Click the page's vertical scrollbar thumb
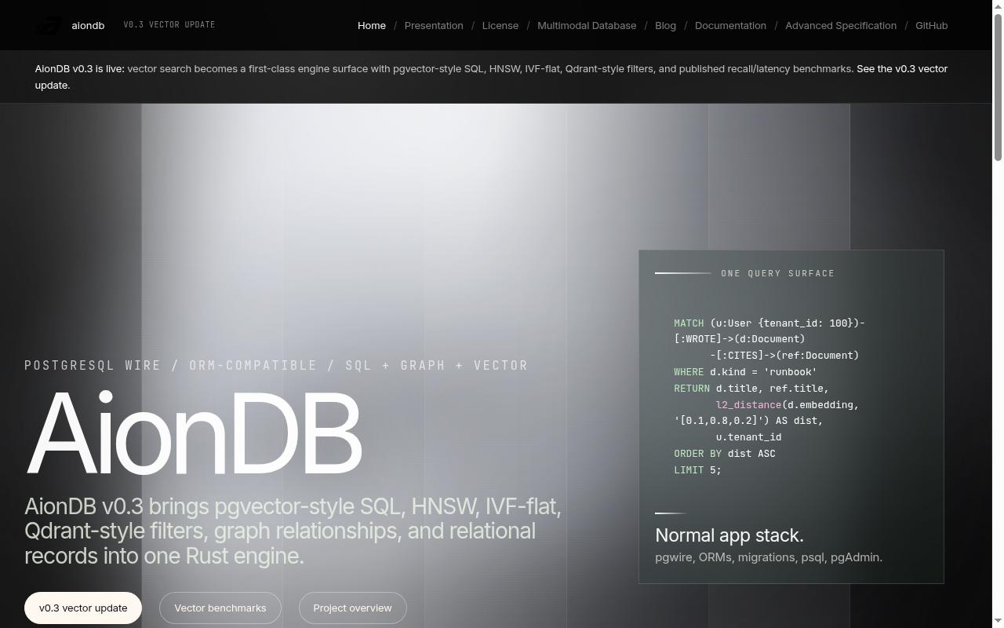Viewport: 1004px width, 628px height. coord(998,86)
